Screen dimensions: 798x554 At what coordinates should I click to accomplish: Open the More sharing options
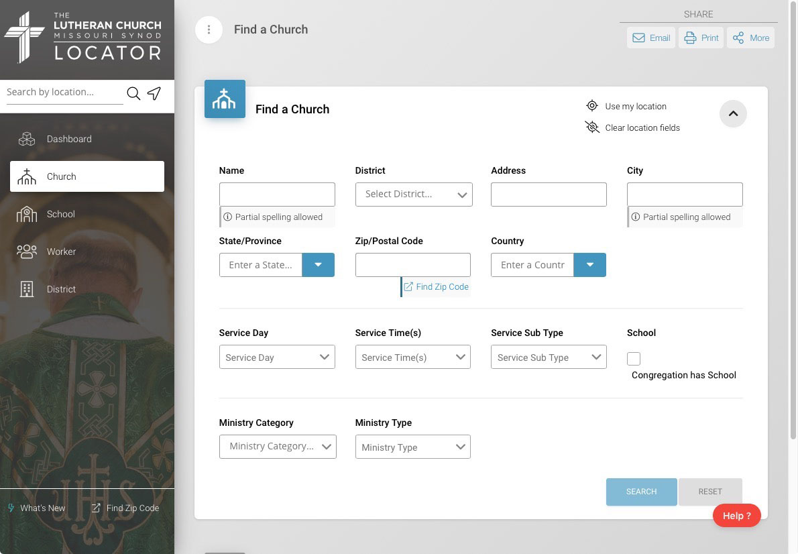[x=750, y=38]
